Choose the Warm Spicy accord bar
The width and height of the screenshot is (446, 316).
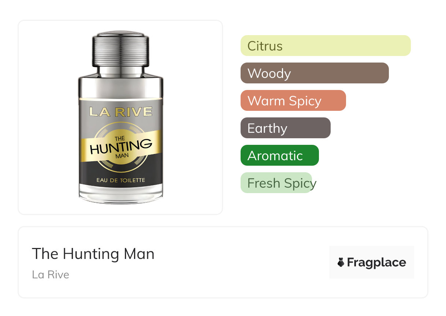tap(293, 101)
